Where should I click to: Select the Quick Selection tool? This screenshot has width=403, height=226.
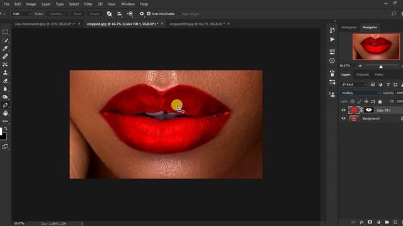click(5, 40)
